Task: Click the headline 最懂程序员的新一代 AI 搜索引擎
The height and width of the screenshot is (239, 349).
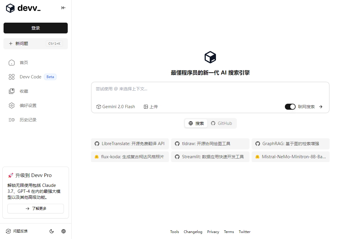Action: 210,73
